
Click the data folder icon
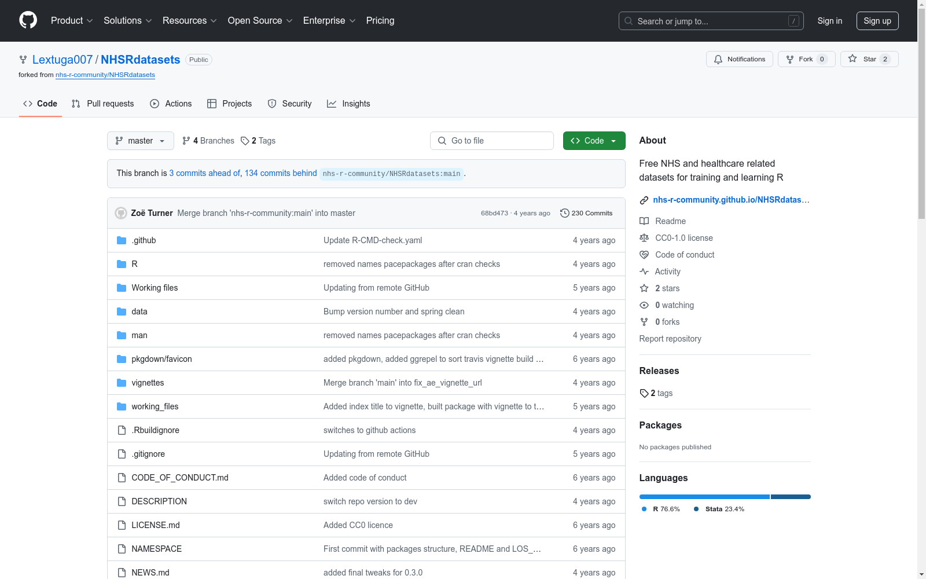pyautogui.click(x=122, y=312)
